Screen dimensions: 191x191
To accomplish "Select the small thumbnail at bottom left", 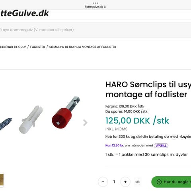I will (x=2, y=179).
